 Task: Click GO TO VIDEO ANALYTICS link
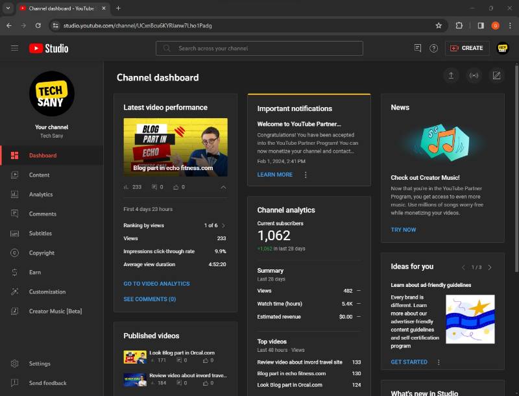point(156,284)
